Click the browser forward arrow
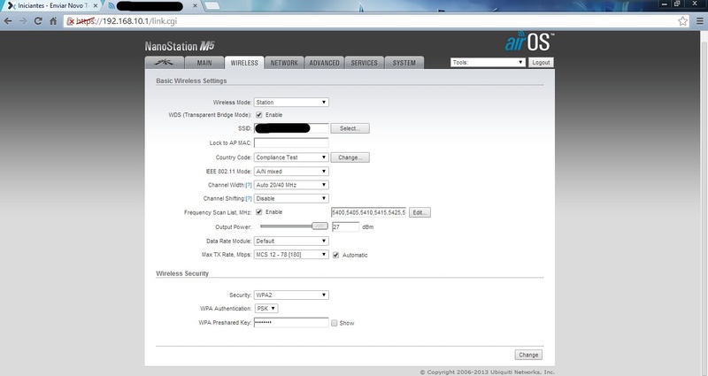Screen dimensions: 708x376 (23, 21)
